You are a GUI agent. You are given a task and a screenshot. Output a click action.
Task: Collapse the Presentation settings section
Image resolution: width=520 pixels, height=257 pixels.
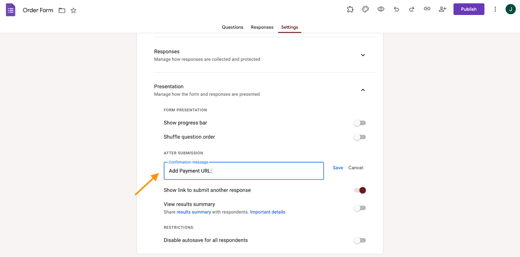pos(363,90)
